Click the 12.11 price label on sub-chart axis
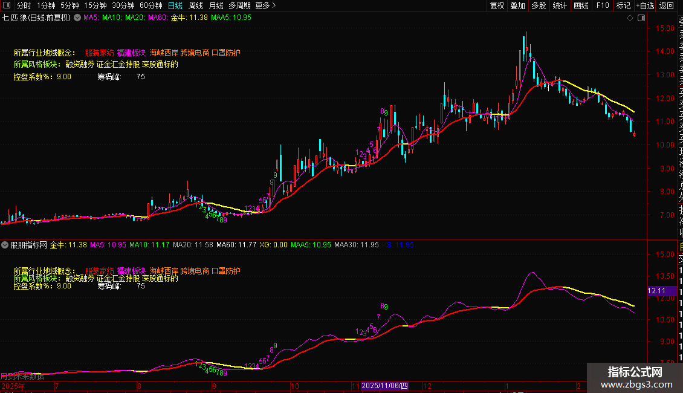 (656, 291)
